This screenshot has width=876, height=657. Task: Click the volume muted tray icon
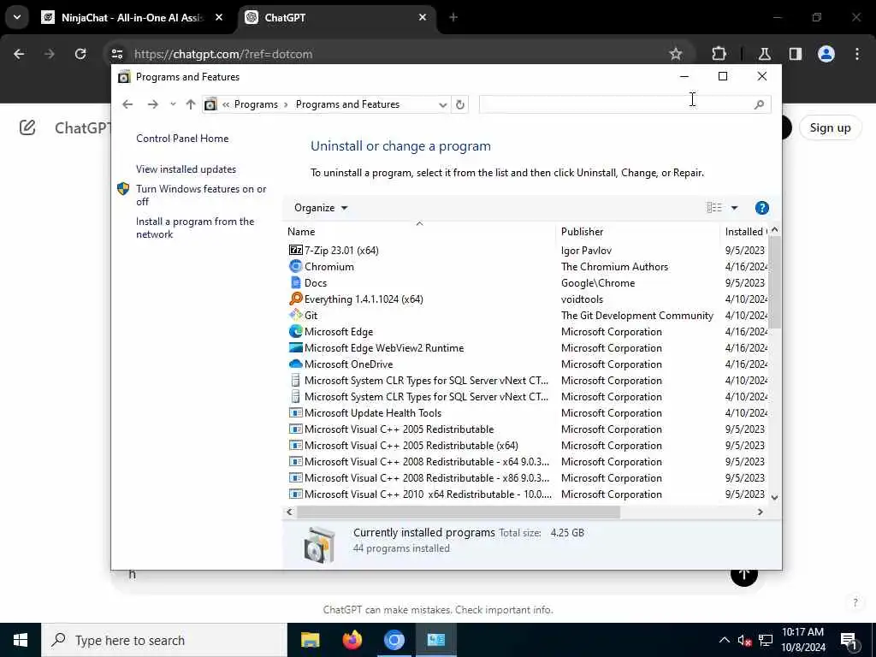(744, 640)
